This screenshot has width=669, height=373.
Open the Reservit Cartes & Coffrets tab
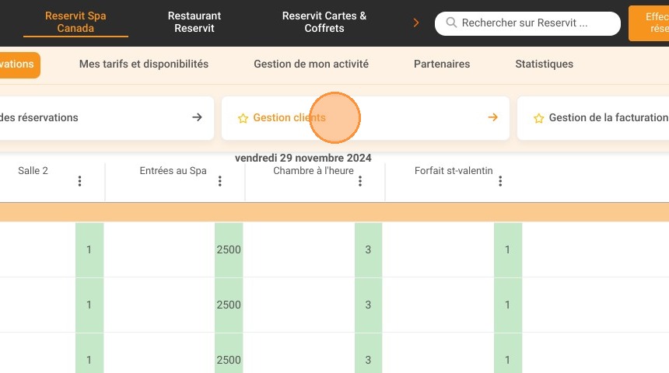[324, 23]
